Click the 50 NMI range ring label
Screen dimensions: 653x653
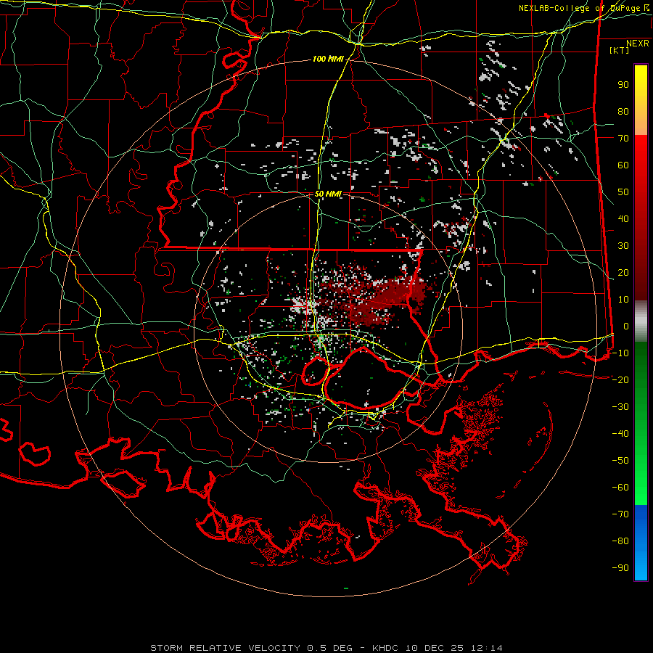[x=328, y=194]
